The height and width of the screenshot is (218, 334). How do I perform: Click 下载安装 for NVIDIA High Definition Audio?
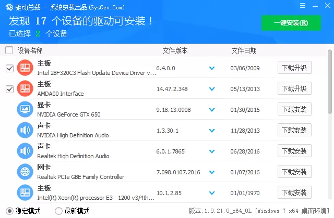coord(294,130)
